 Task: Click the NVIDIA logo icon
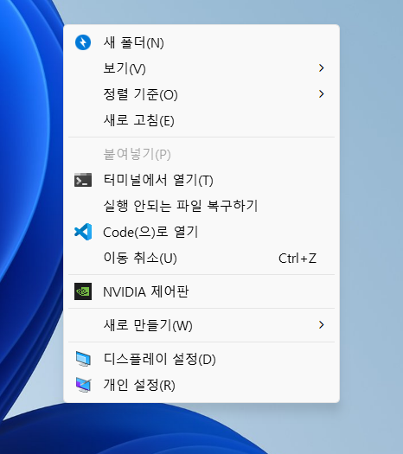pyautogui.click(x=83, y=291)
